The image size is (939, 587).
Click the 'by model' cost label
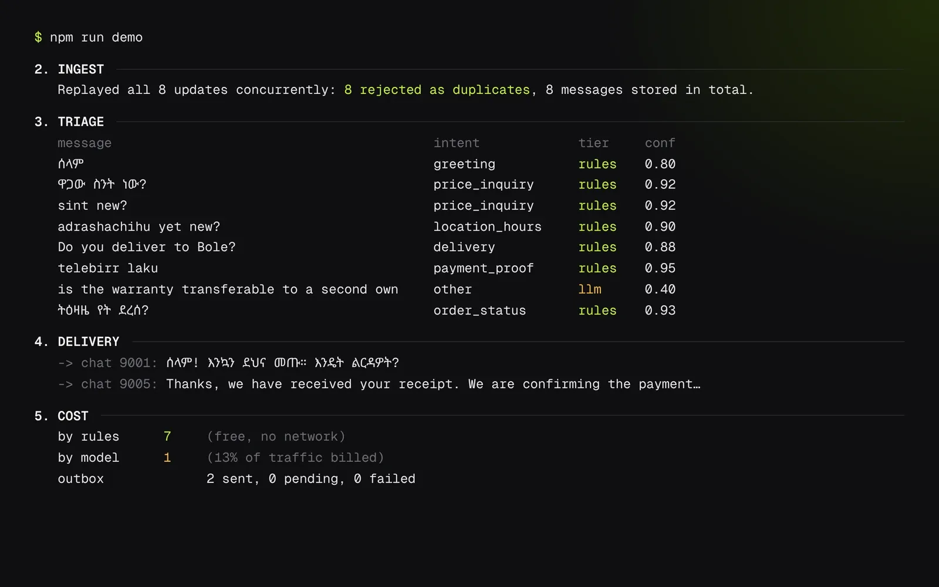(x=89, y=458)
